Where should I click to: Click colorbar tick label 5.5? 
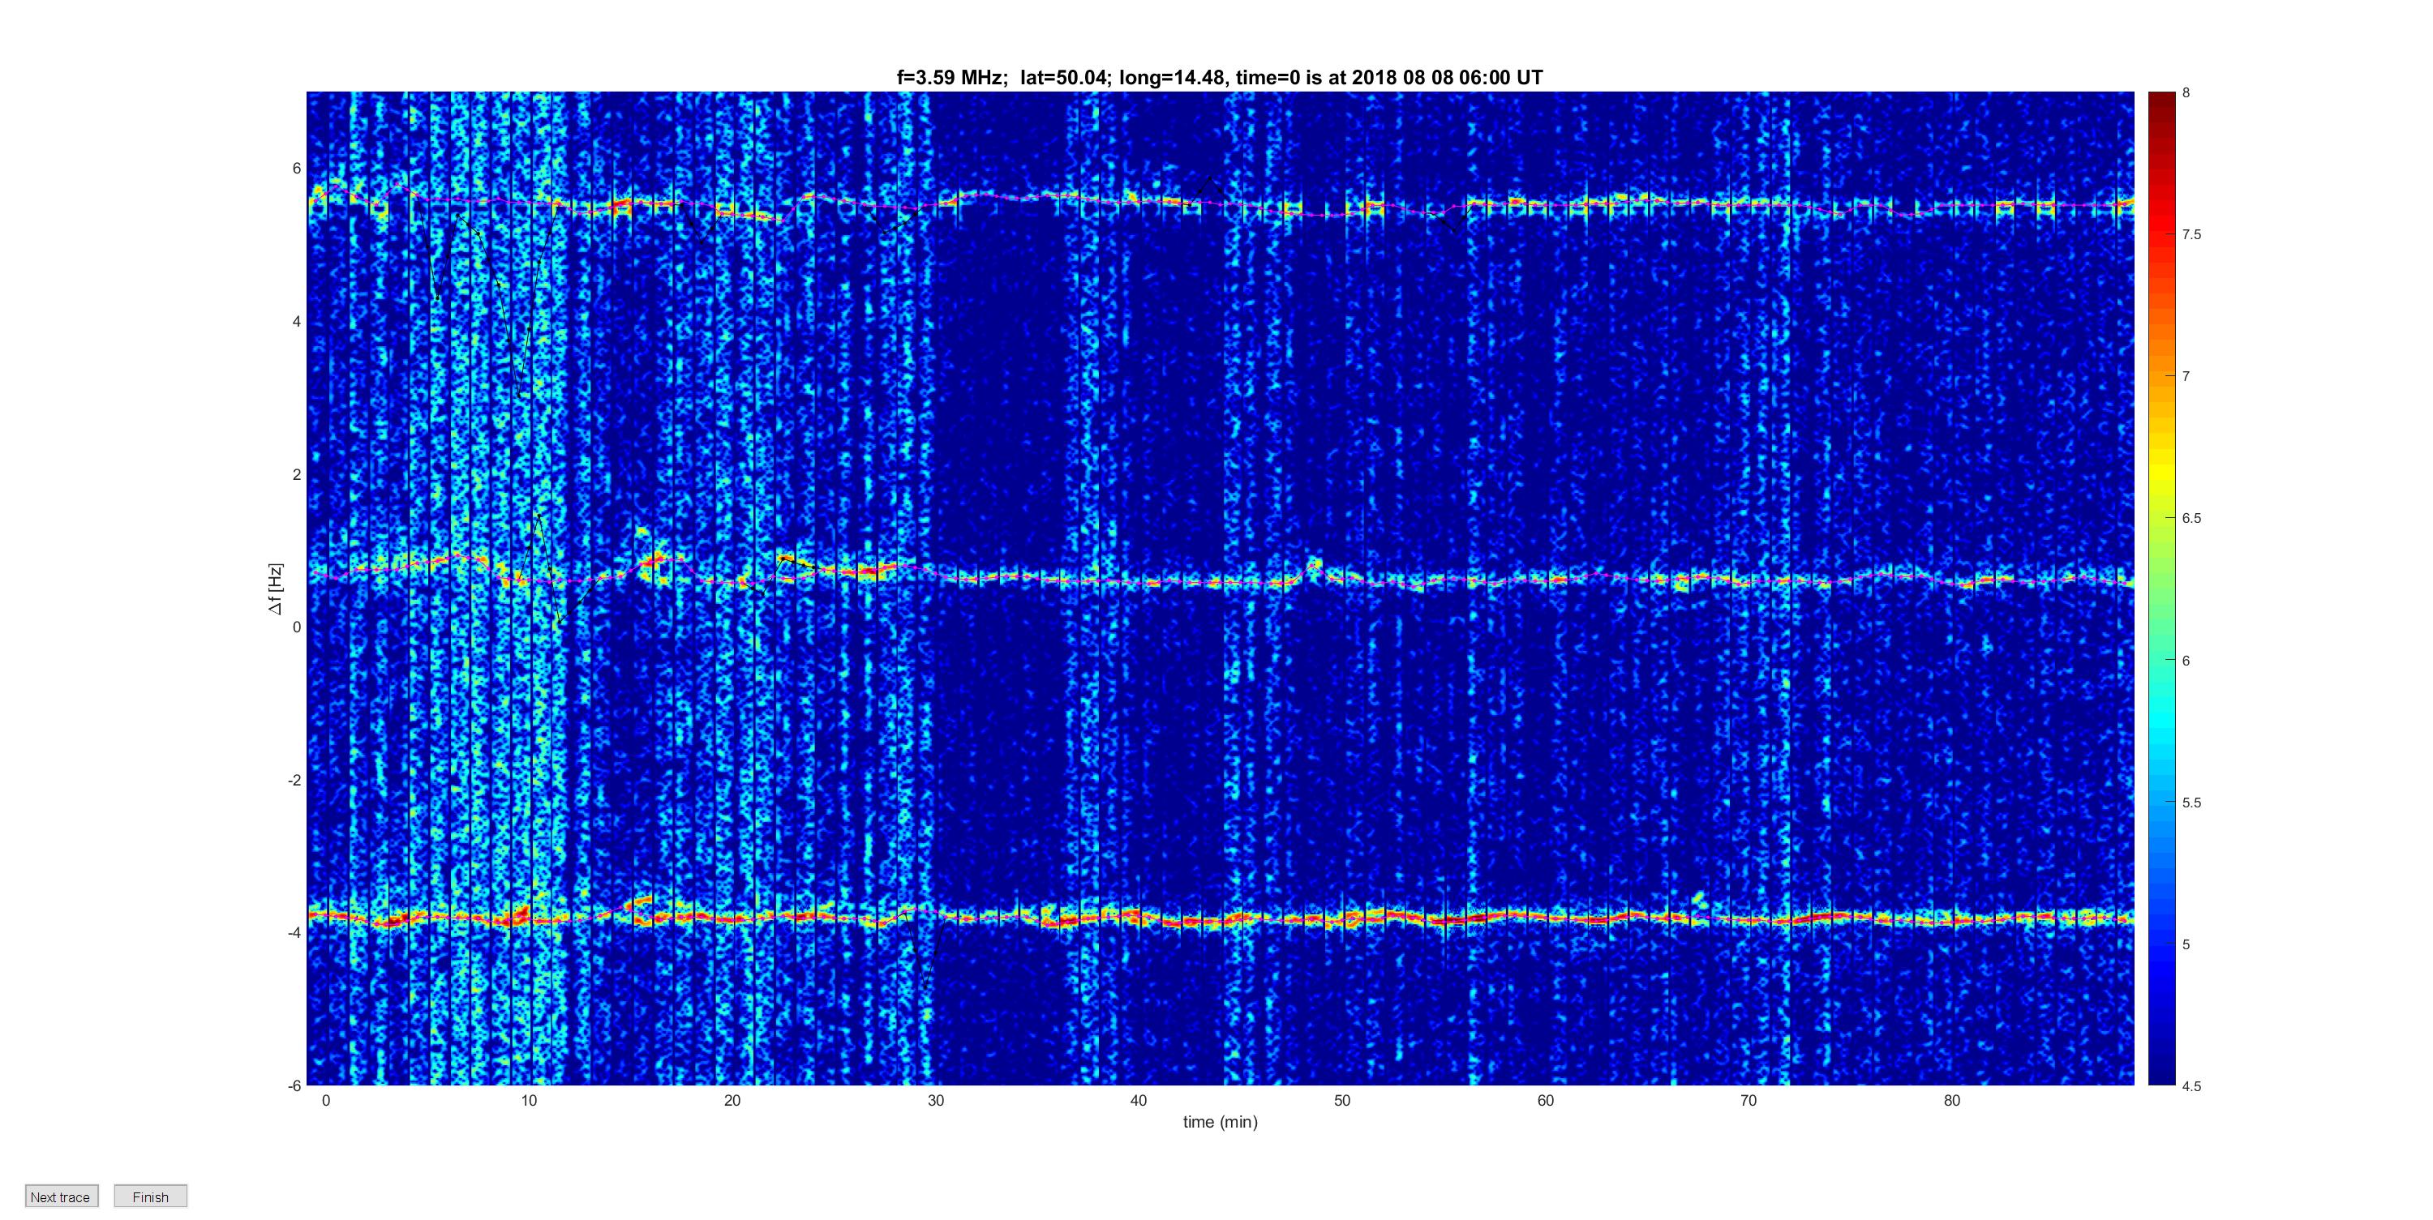pyautogui.click(x=2191, y=803)
